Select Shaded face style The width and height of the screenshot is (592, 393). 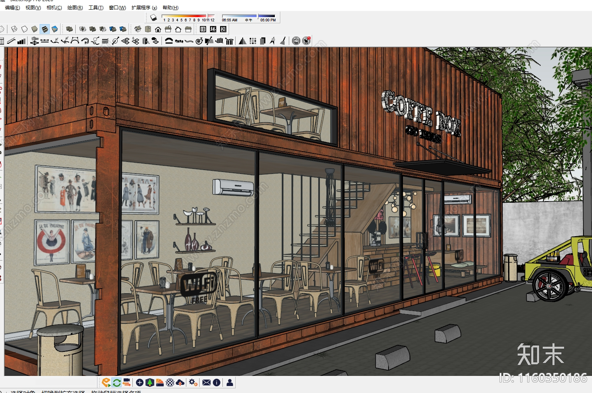point(35,29)
